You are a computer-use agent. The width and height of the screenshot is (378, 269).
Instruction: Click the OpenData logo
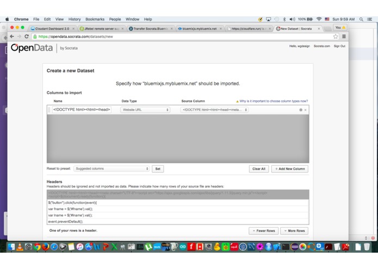32,48
